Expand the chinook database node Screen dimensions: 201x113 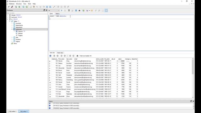tap(8, 15)
